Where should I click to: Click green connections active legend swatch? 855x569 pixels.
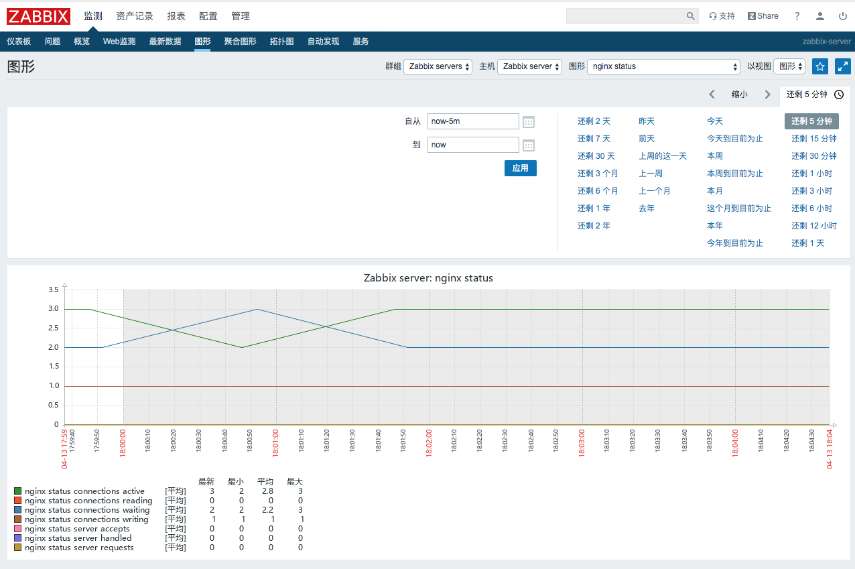18,491
